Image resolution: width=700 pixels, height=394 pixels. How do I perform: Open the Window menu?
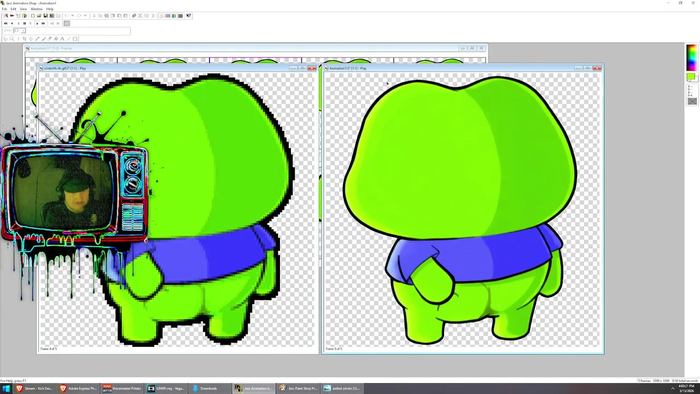click(36, 9)
